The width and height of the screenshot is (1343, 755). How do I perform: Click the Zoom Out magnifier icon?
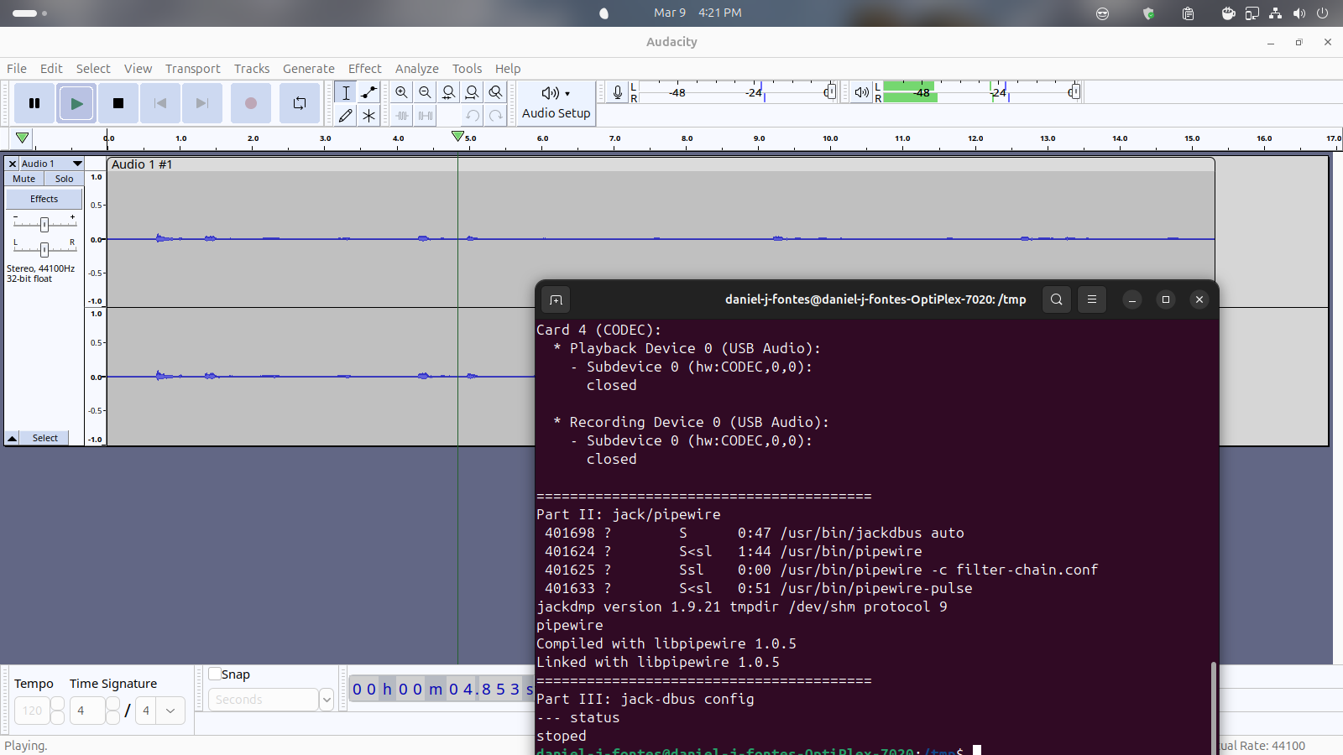coord(426,92)
